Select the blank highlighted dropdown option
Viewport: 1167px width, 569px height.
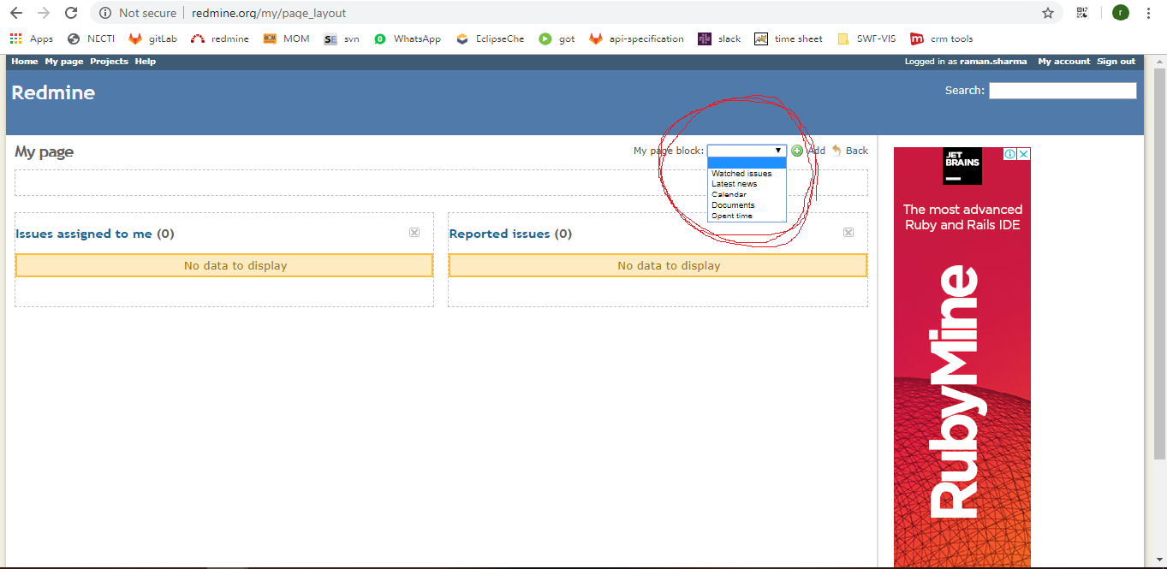coord(747,163)
